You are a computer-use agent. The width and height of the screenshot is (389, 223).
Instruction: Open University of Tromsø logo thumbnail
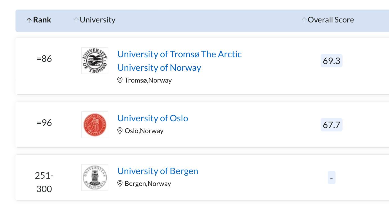click(95, 61)
